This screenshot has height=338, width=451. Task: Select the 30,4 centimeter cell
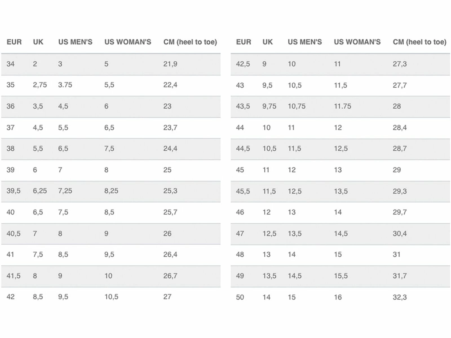point(400,234)
